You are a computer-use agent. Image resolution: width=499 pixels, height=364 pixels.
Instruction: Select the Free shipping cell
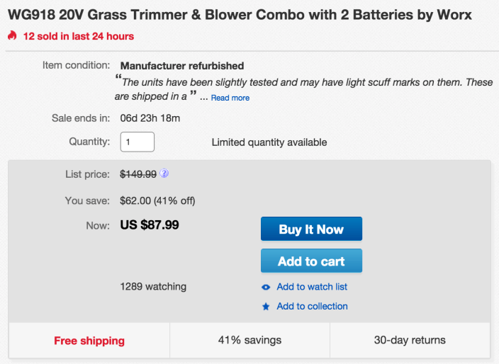89,341
